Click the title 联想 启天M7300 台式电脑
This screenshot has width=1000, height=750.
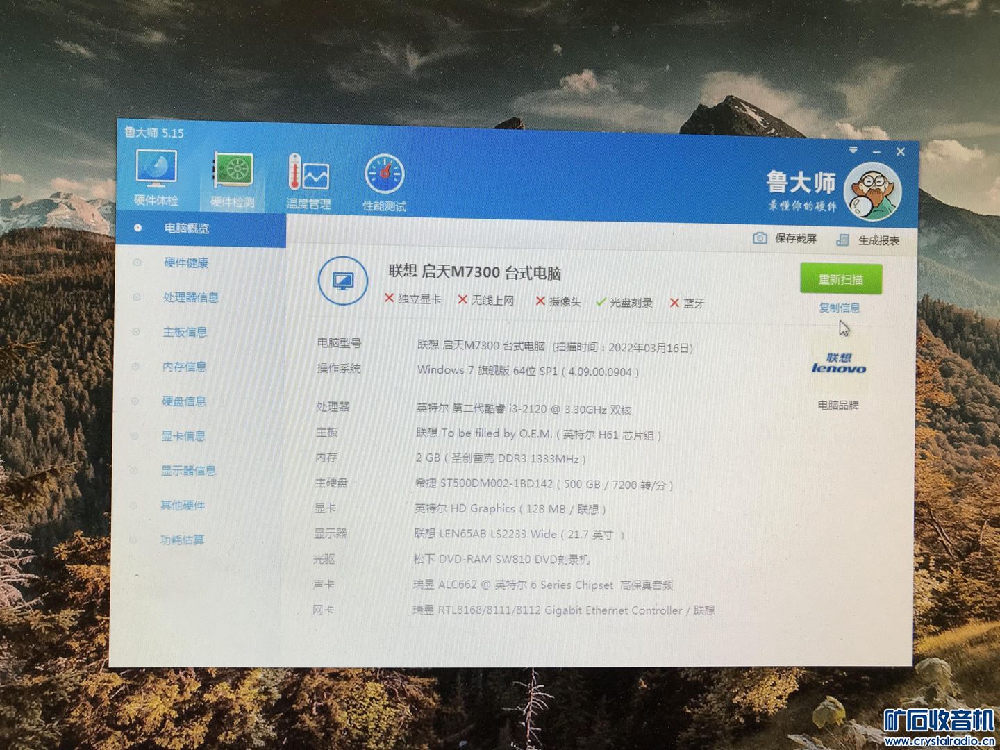pyautogui.click(x=474, y=272)
